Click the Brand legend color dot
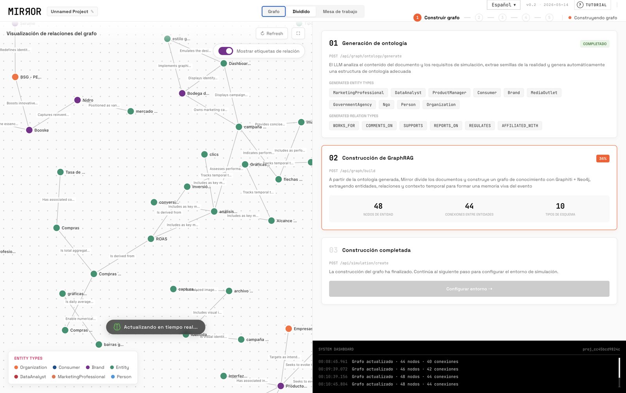 tap(88, 367)
